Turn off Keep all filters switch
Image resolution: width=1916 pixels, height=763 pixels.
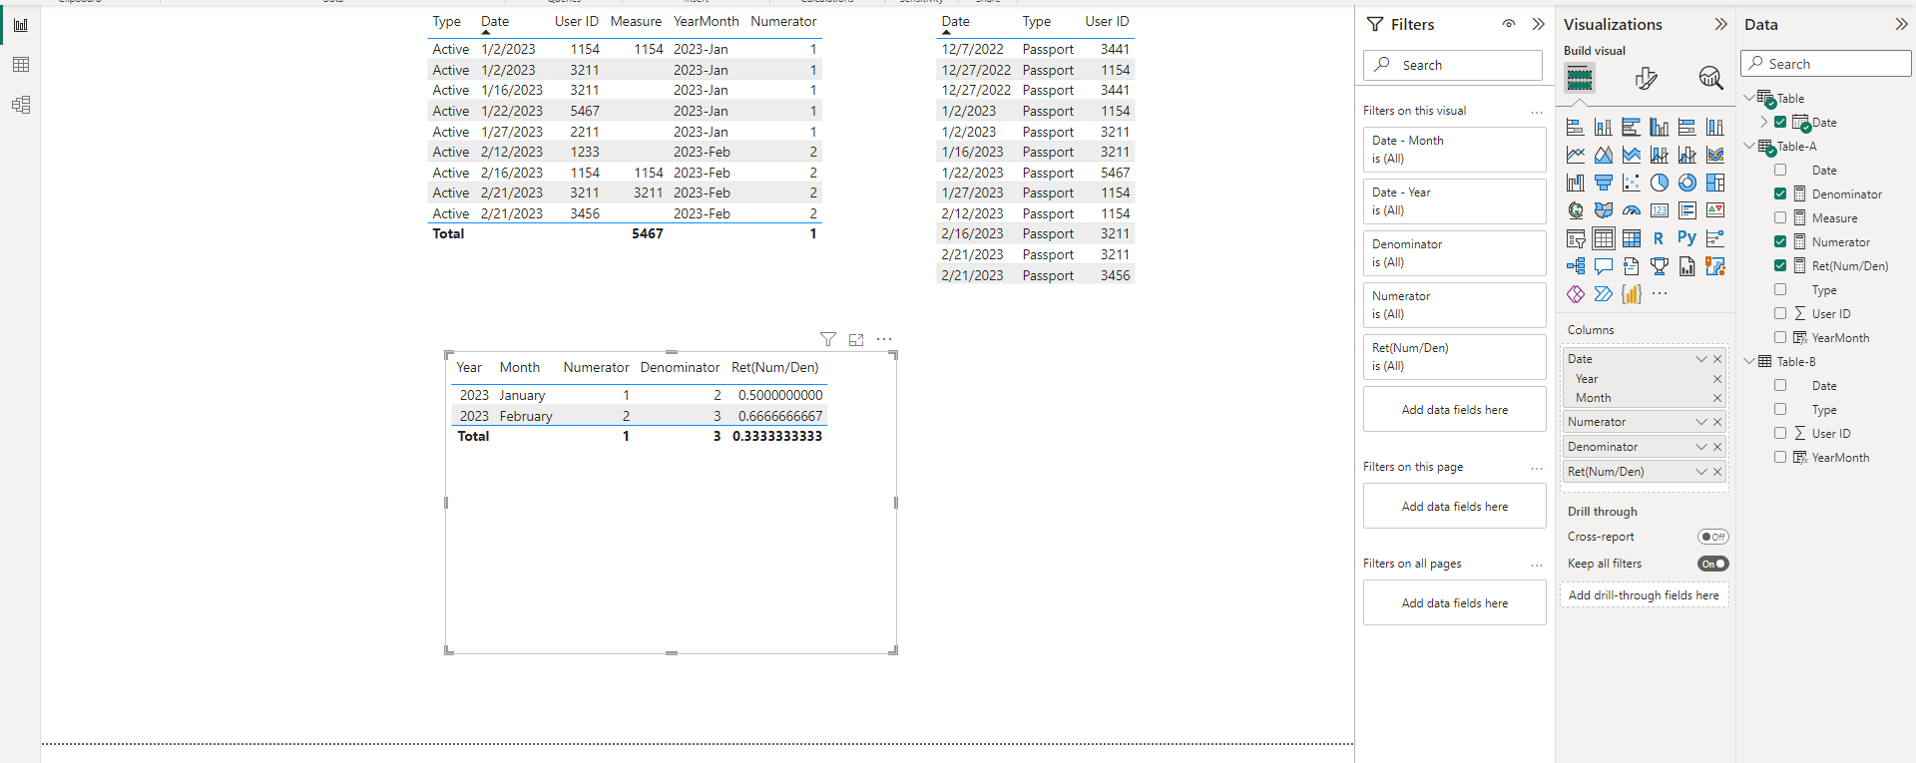1713,564
